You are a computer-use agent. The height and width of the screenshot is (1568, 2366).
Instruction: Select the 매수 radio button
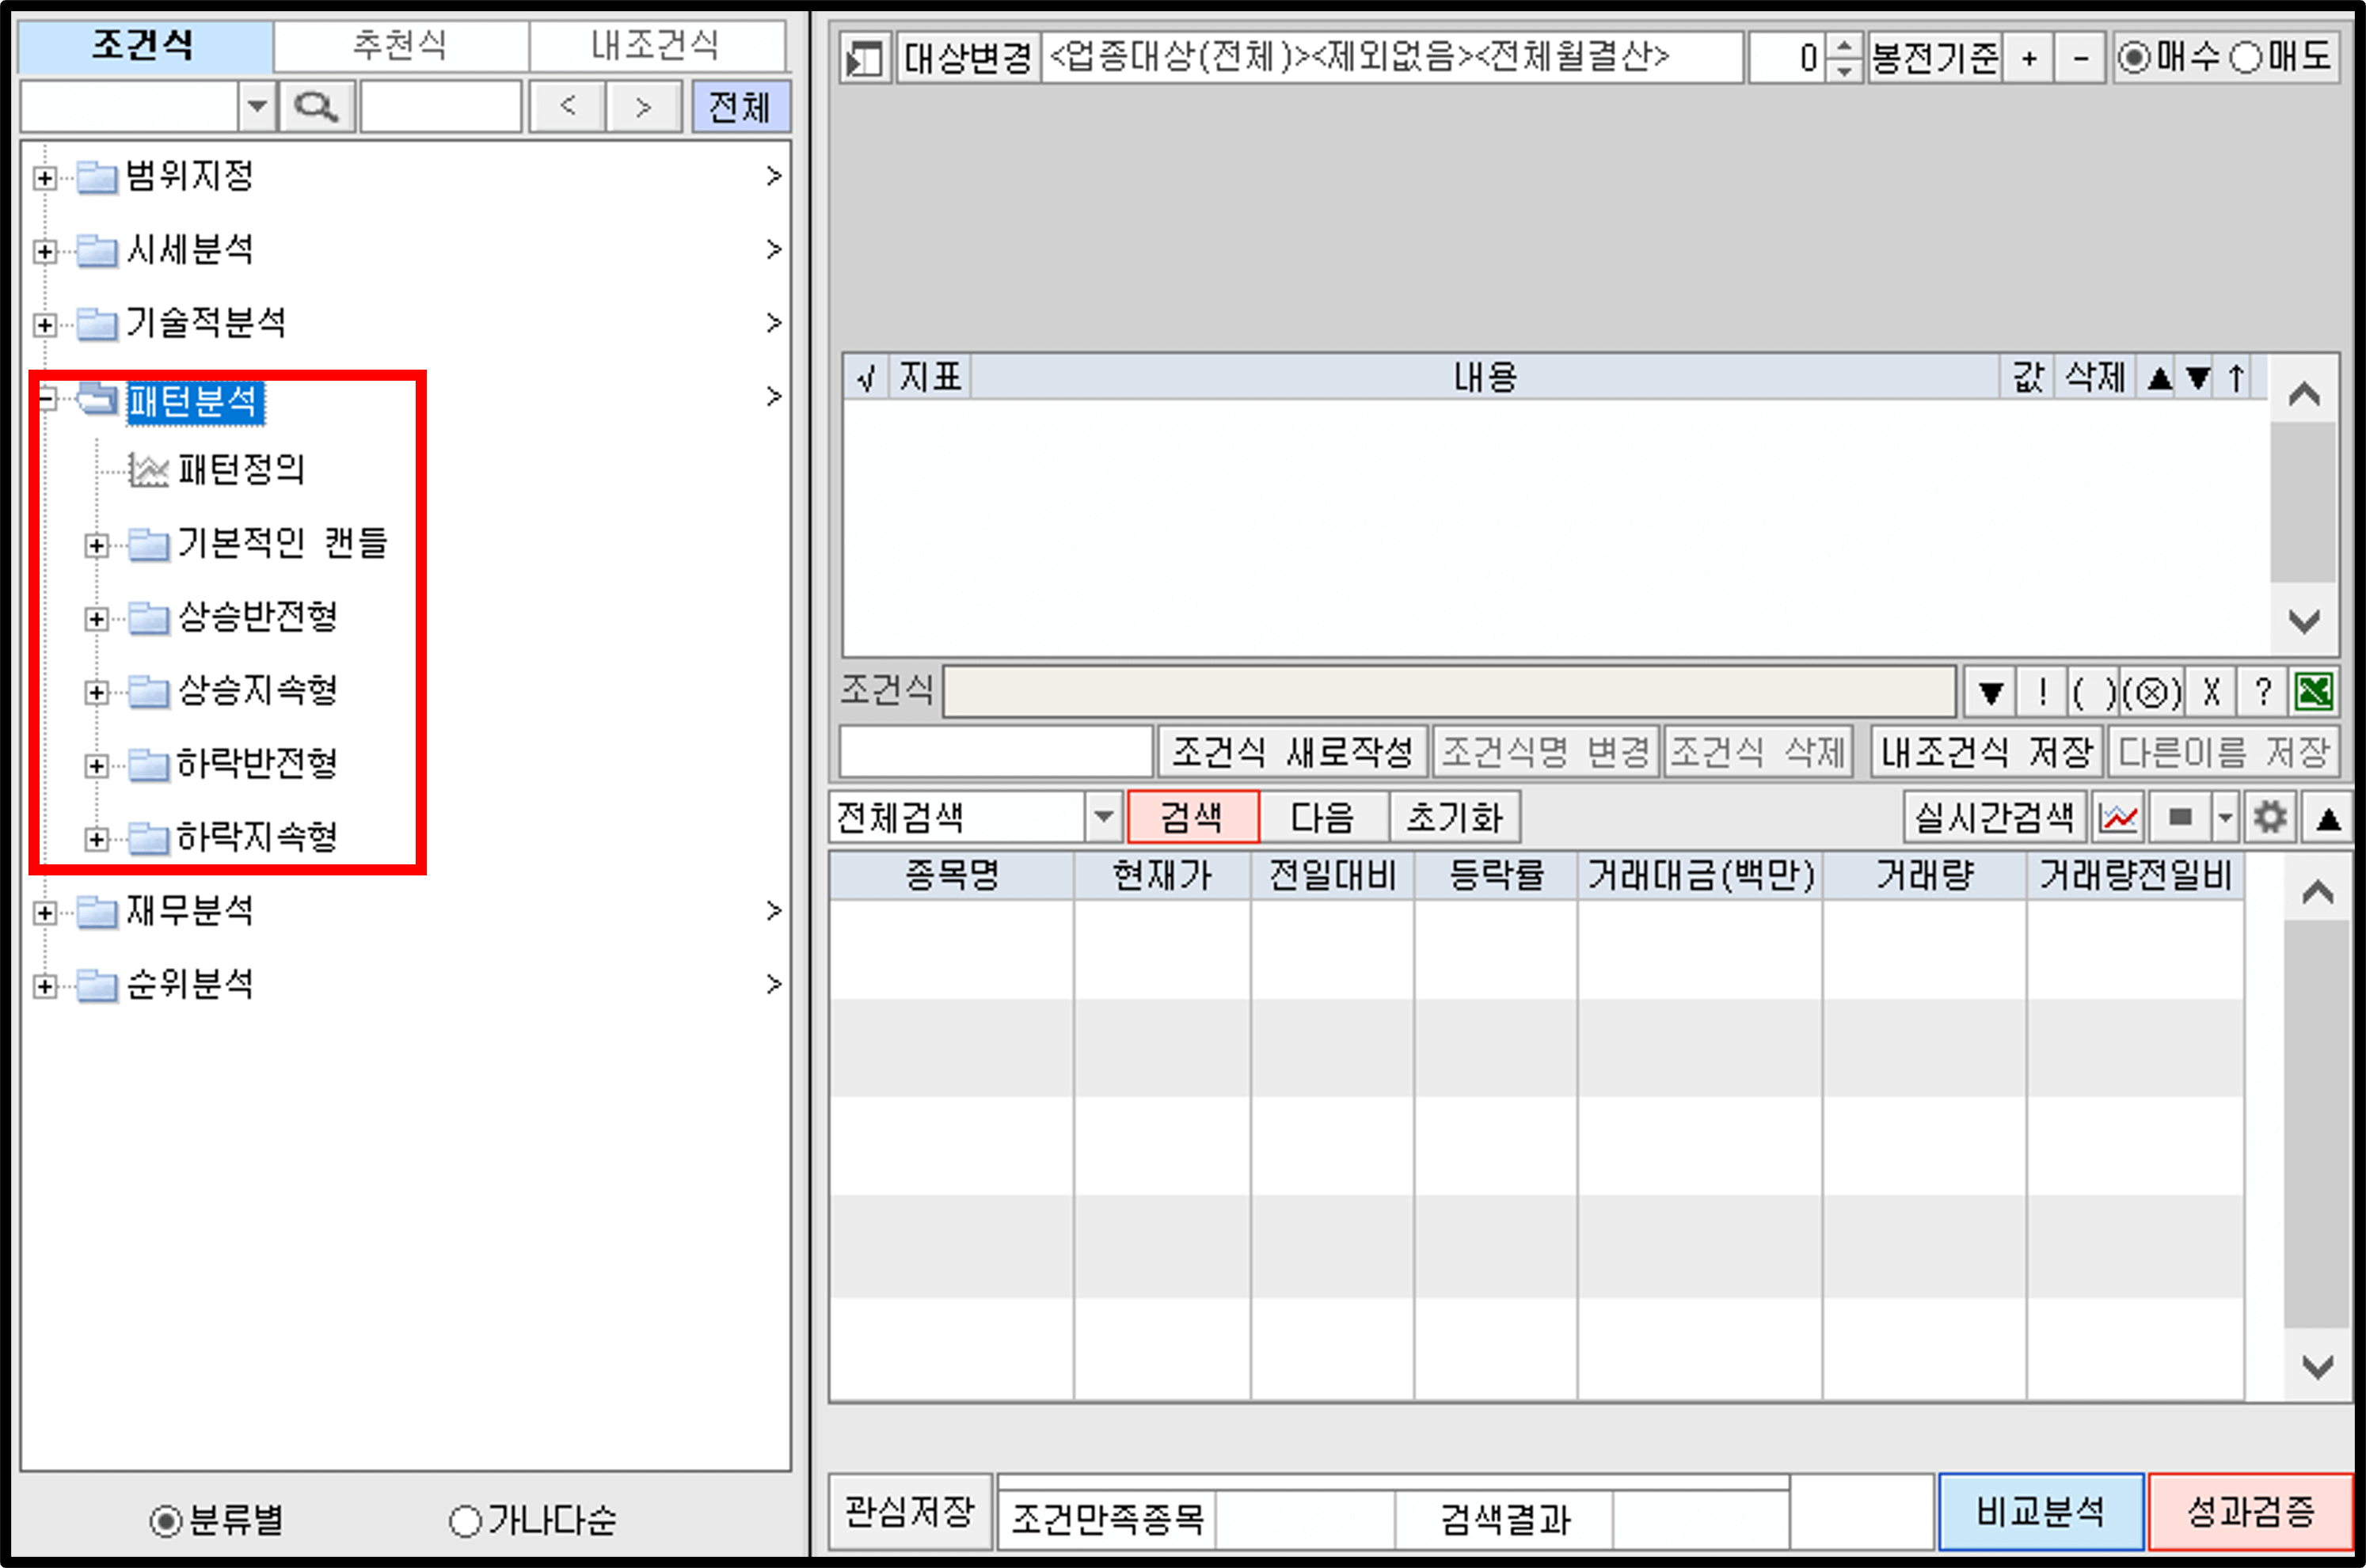point(2133,58)
